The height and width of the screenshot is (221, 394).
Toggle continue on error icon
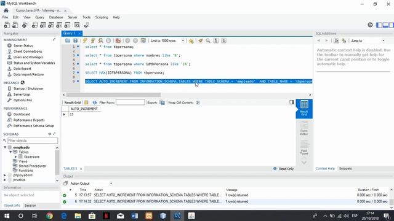[x=118, y=41]
